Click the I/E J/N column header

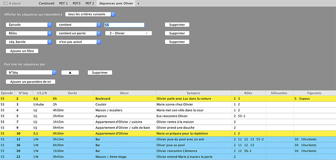(x=42, y=93)
